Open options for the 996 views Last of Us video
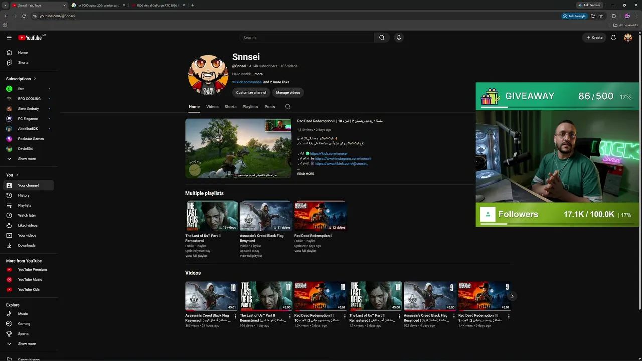The width and height of the screenshot is (642, 361). [x=290, y=316]
